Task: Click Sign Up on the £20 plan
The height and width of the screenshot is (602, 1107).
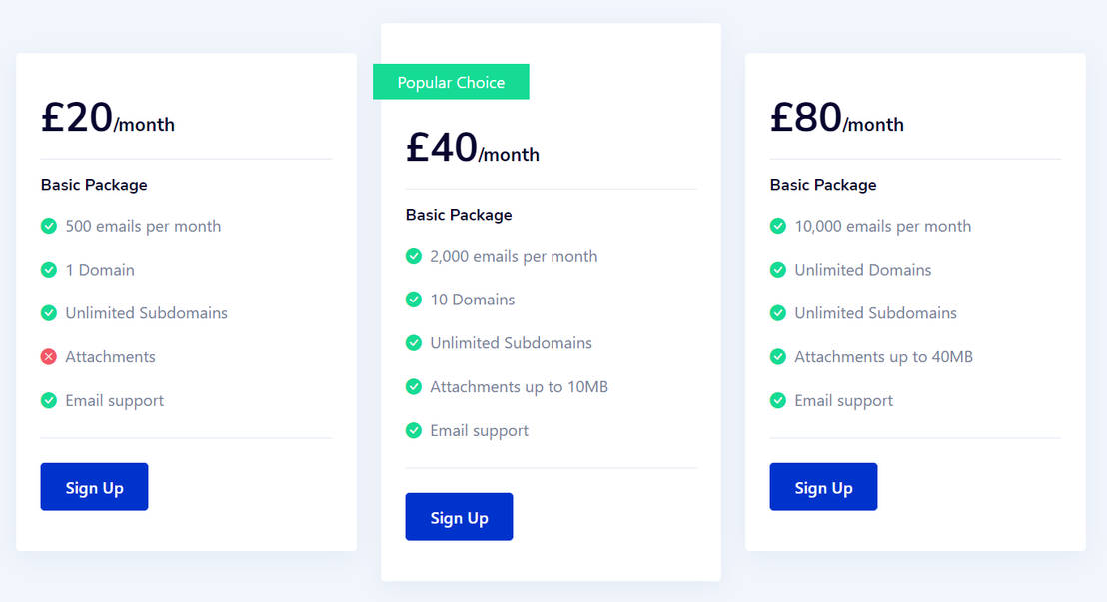Action: pos(94,486)
